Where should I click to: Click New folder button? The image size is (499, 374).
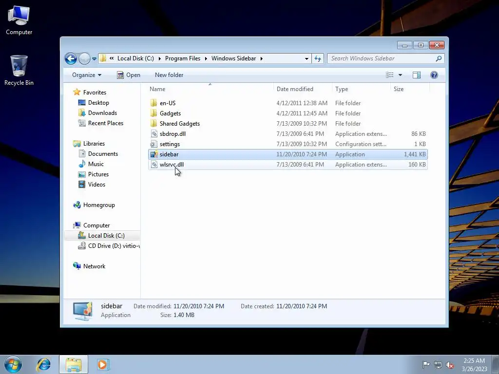(169, 75)
